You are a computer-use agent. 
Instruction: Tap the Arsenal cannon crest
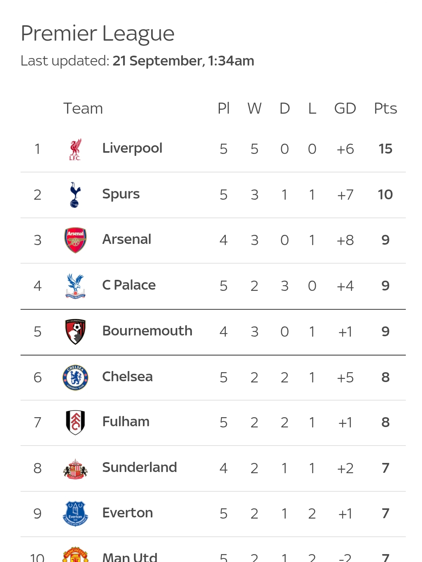click(75, 240)
